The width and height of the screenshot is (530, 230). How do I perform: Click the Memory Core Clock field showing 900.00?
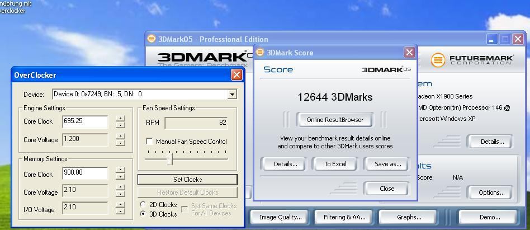85,173
